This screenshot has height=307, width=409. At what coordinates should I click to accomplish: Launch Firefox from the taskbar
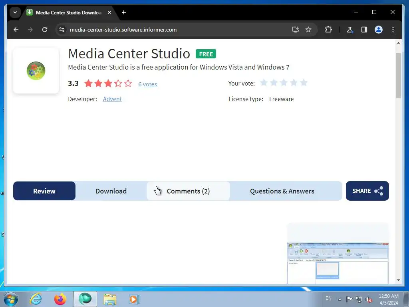[x=60, y=299]
